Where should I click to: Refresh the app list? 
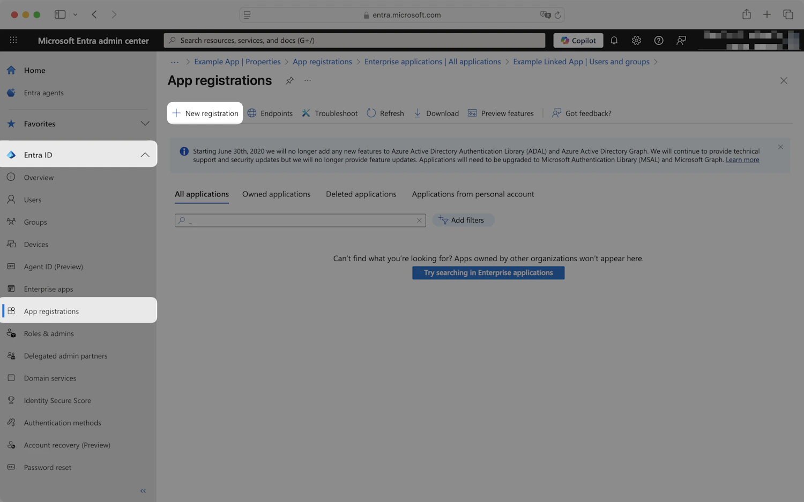385,113
